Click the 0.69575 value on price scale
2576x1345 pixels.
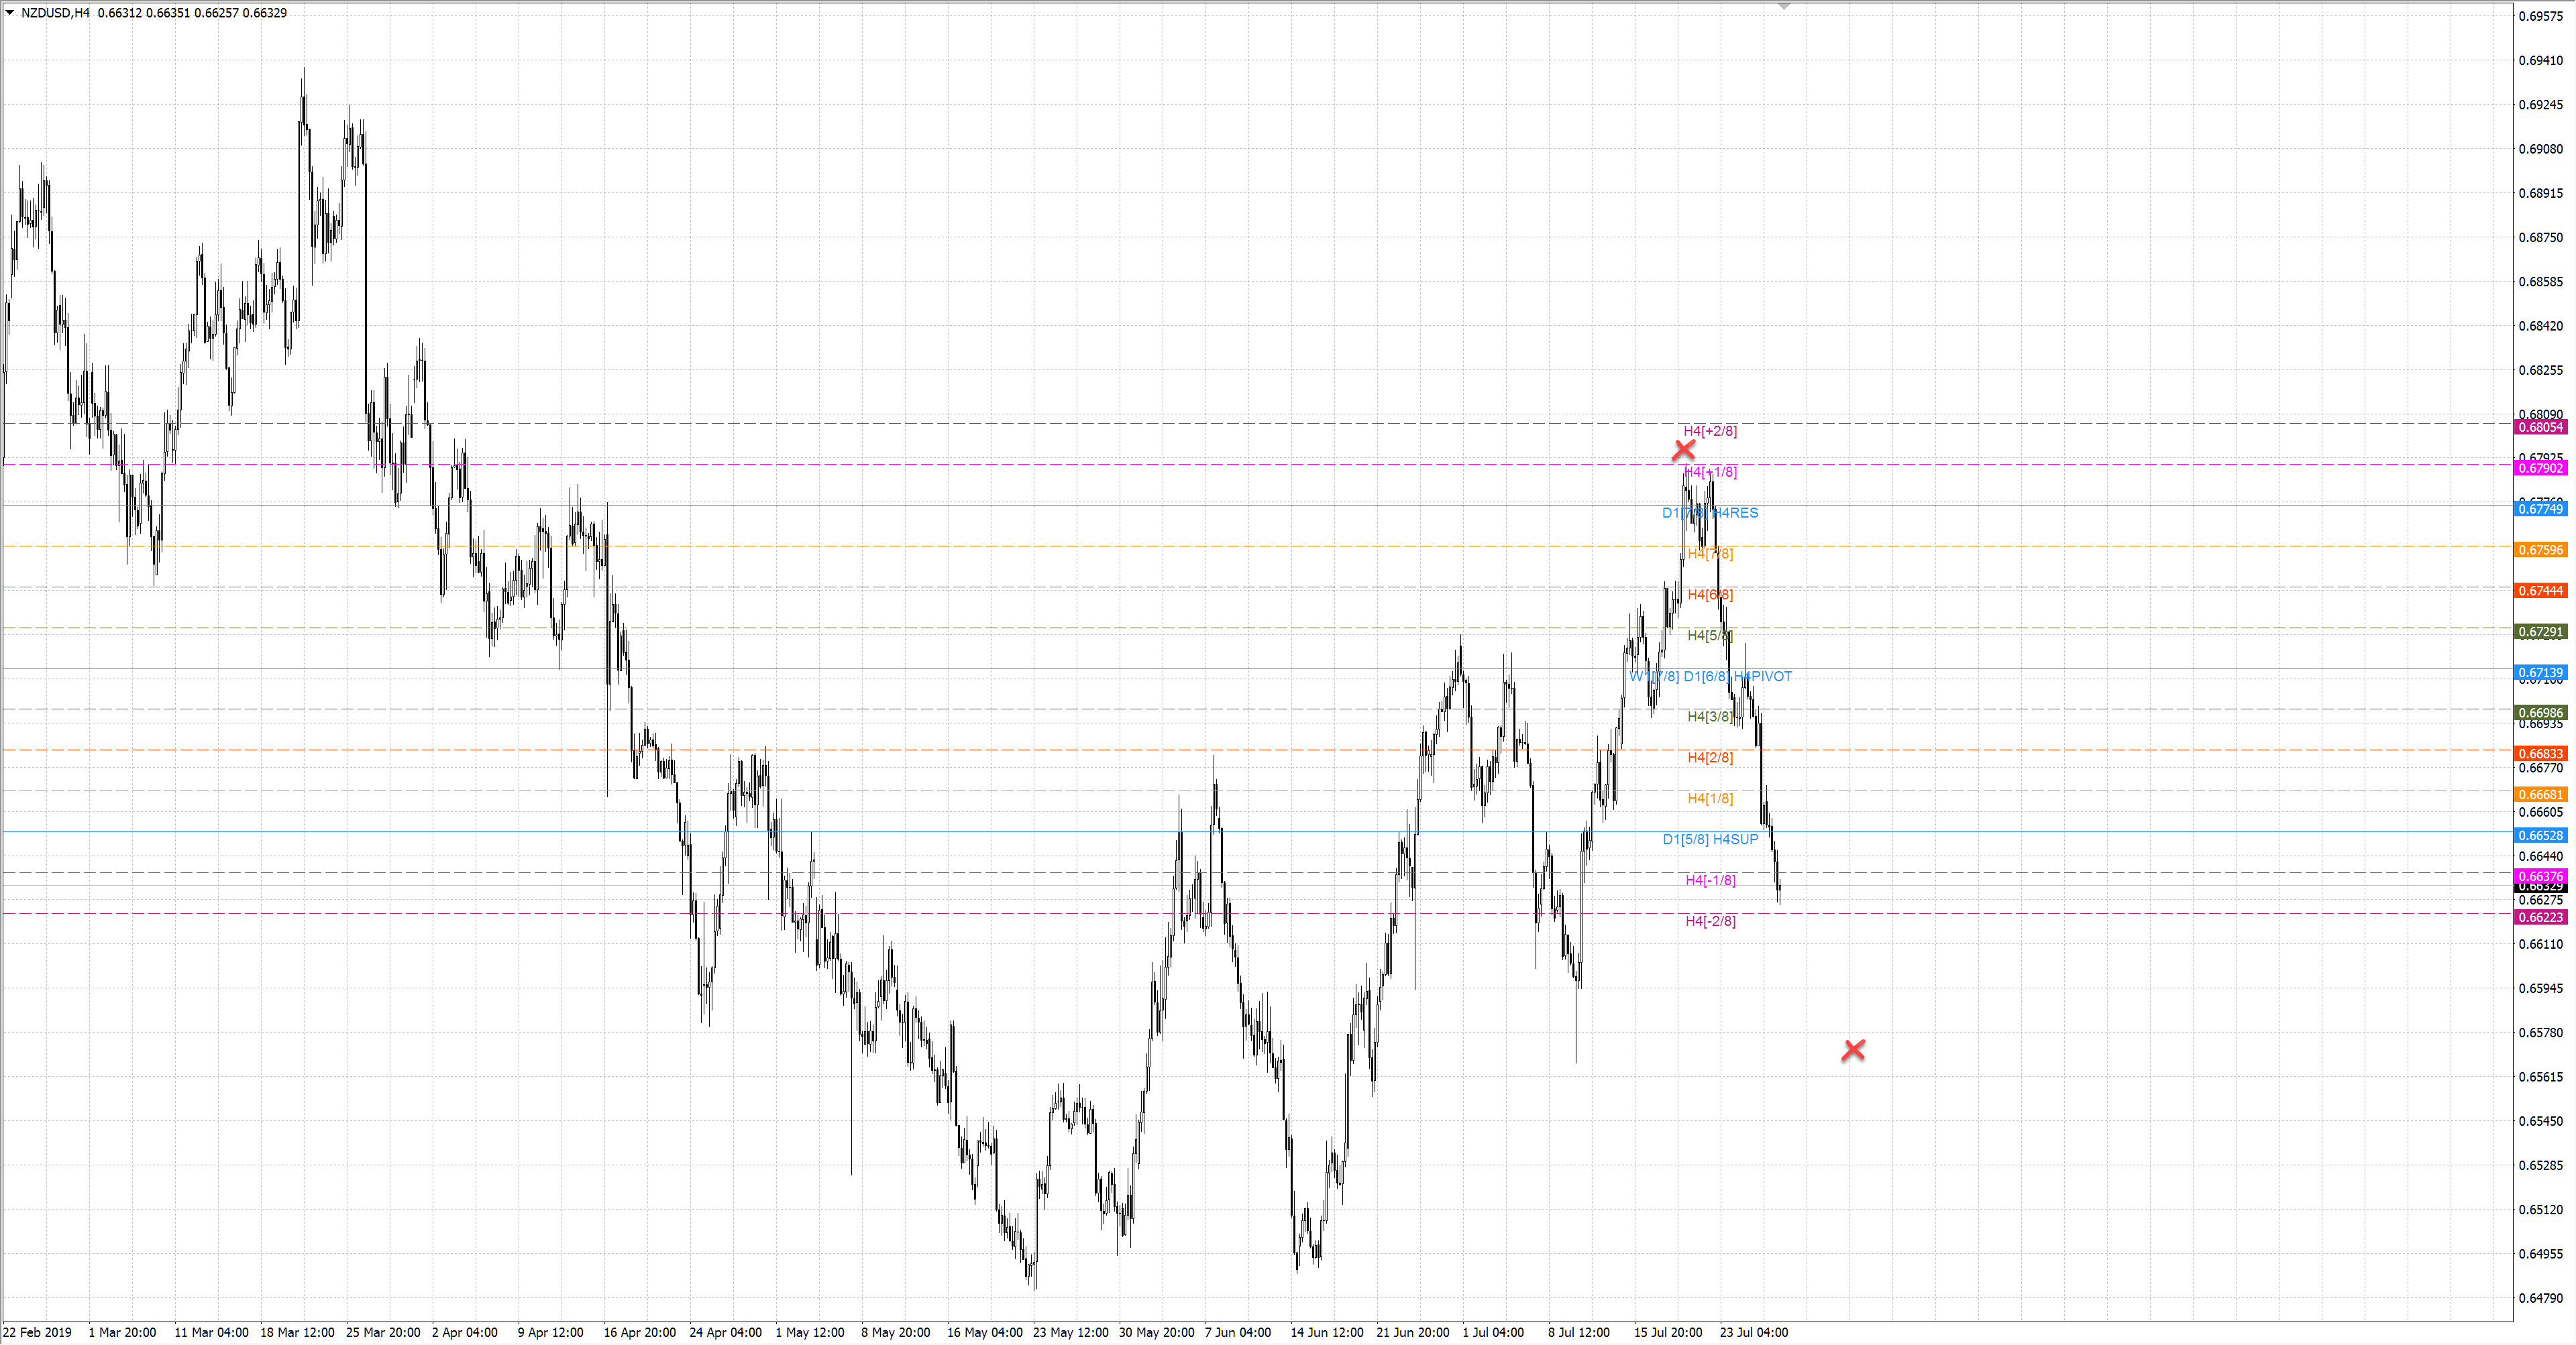click(x=2540, y=16)
